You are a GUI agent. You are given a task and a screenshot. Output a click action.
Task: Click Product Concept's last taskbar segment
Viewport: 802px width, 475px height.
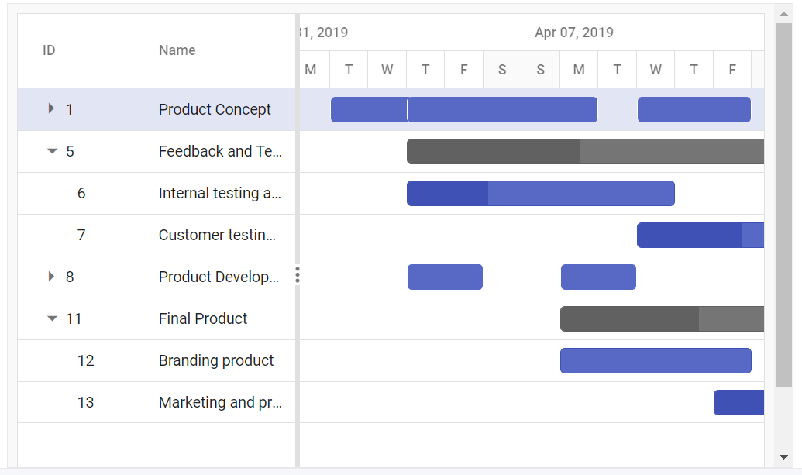pyautogui.click(x=694, y=109)
